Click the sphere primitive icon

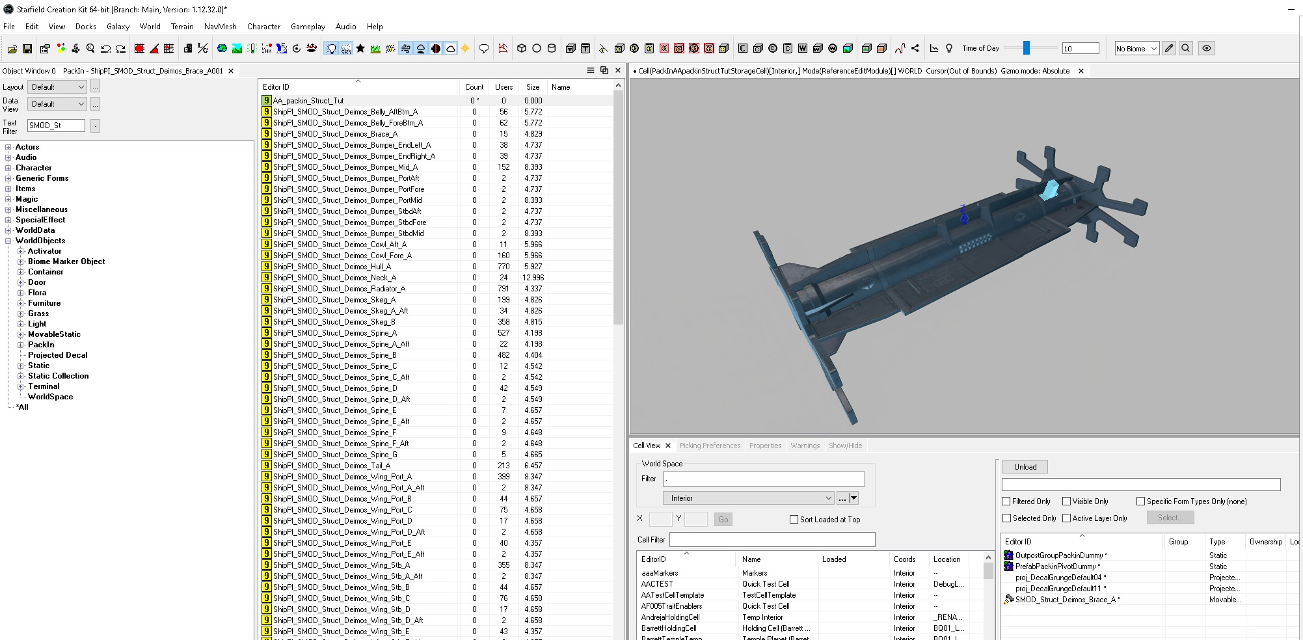point(537,48)
